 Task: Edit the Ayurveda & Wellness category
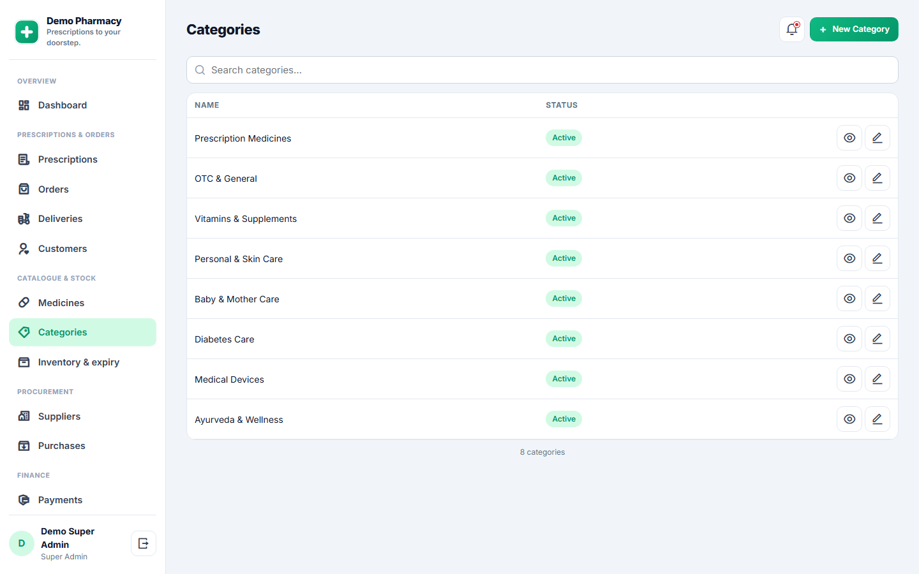click(x=878, y=419)
